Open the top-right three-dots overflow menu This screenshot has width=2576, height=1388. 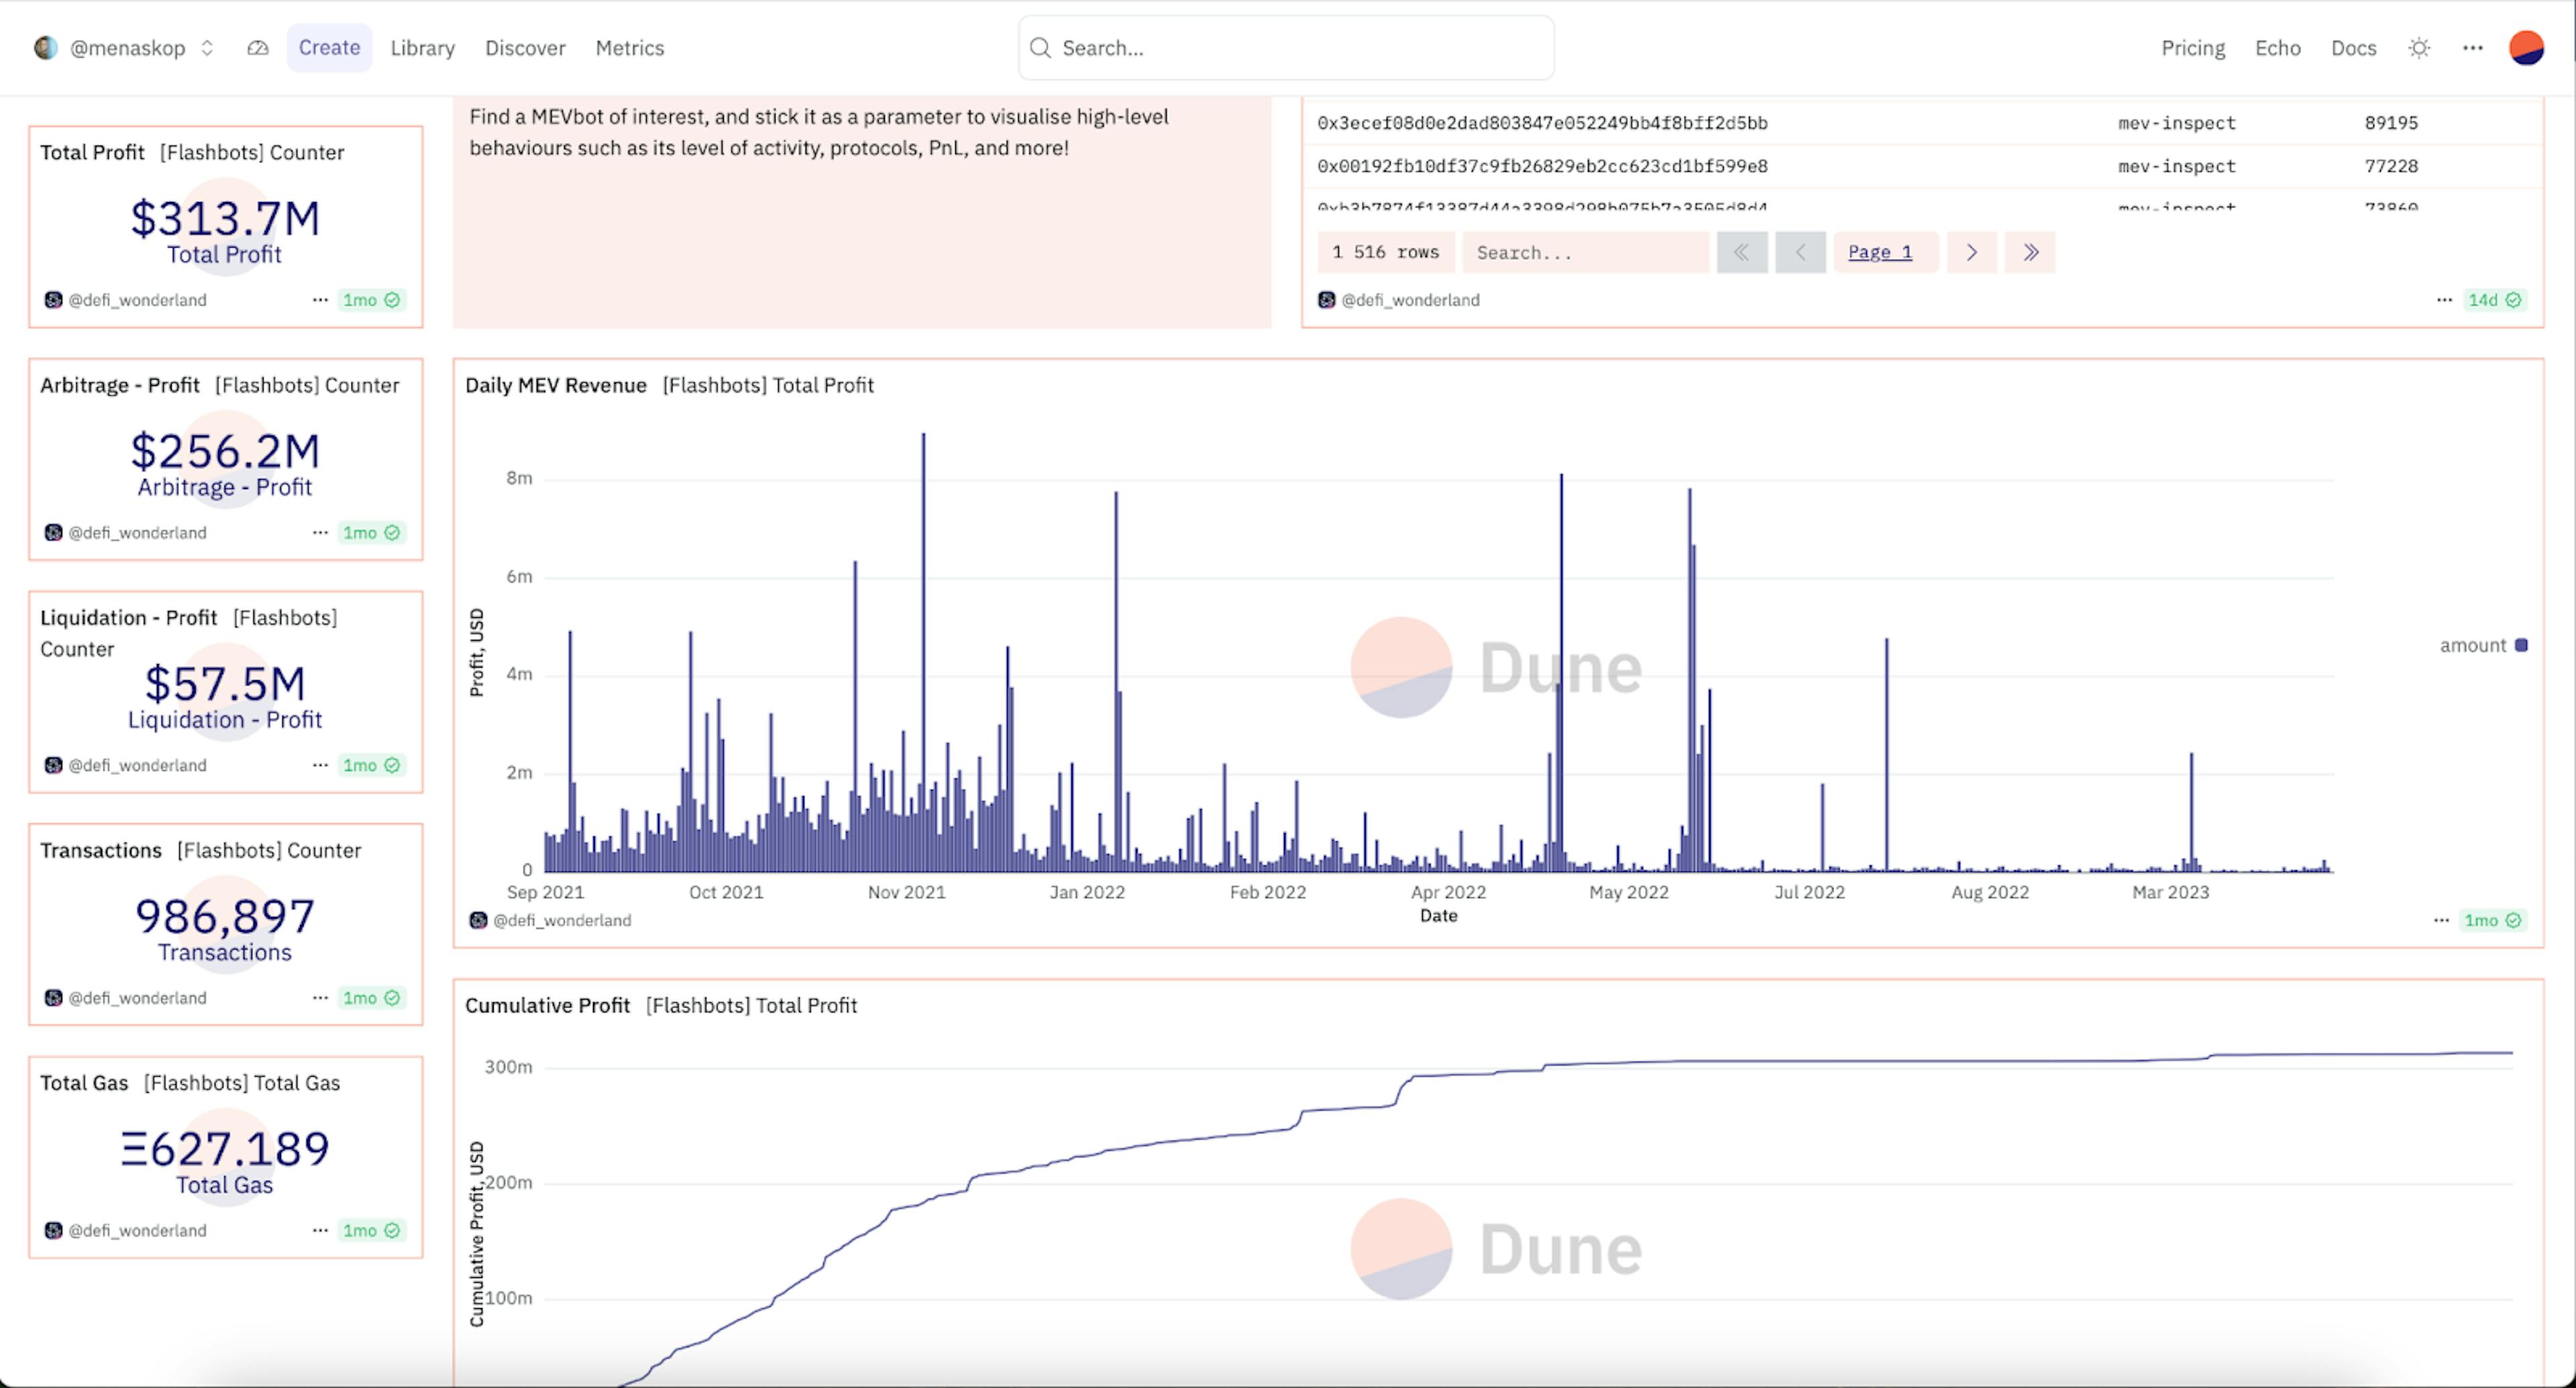pyautogui.click(x=2472, y=48)
